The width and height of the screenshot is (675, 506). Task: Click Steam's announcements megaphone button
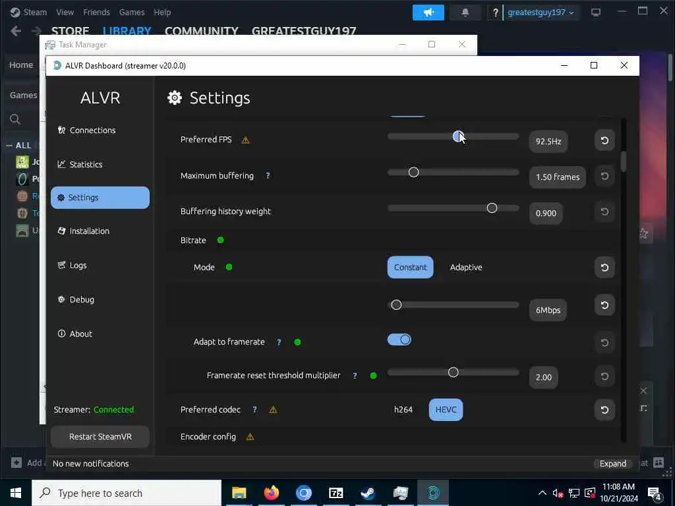(x=428, y=13)
